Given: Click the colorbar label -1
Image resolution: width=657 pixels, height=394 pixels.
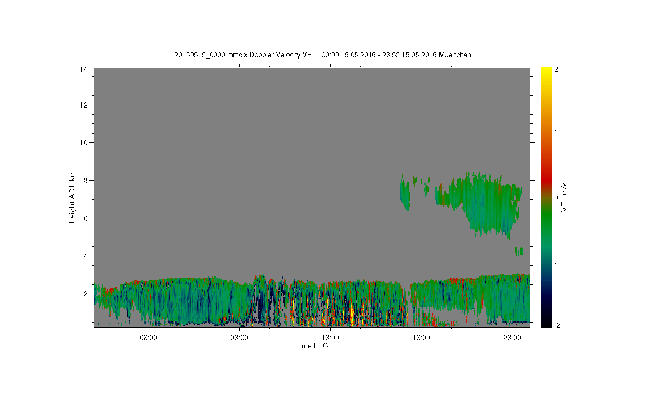Looking at the screenshot, I should (557, 263).
